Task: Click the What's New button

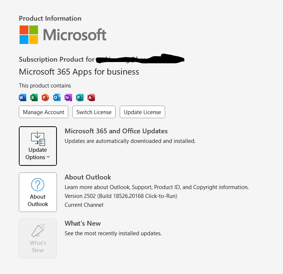Action: tap(38, 238)
